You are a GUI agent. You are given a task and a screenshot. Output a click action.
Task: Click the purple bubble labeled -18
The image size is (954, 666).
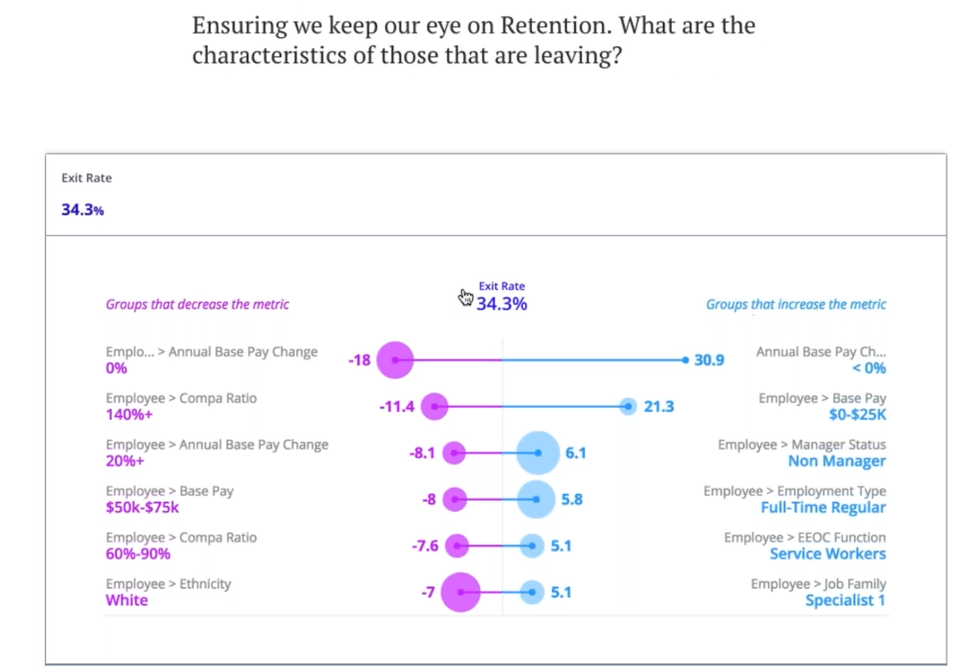[395, 360]
